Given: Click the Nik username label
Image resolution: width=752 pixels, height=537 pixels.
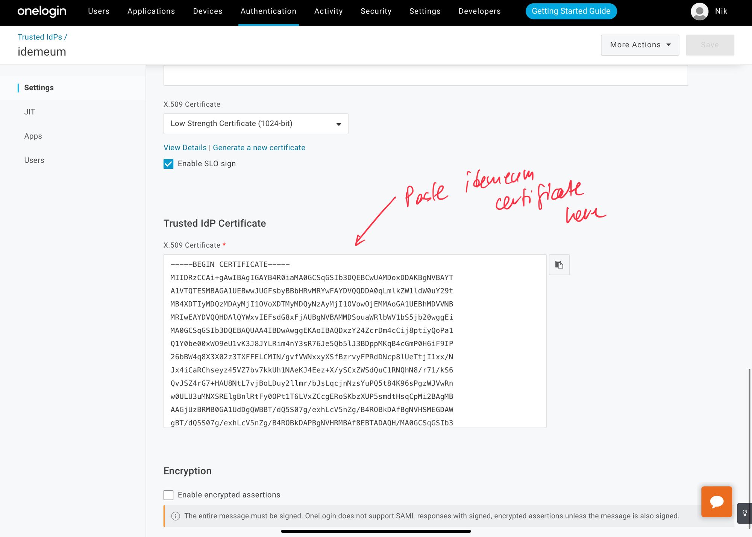Looking at the screenshot, I should tap(721, 11).
